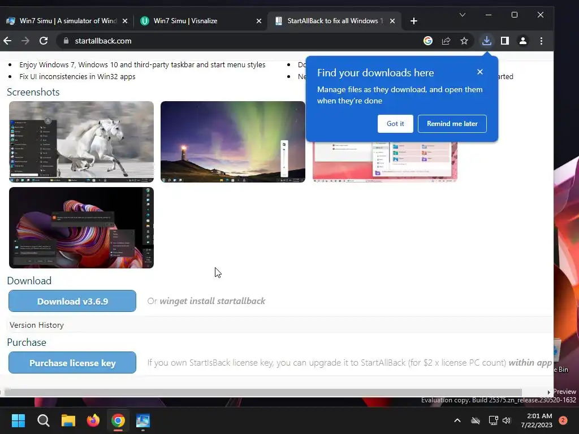The width and height of the screenshot is (579, 434).
Task: Click Remind me later button
Action: pyautogui.click(x=452, y=124)
